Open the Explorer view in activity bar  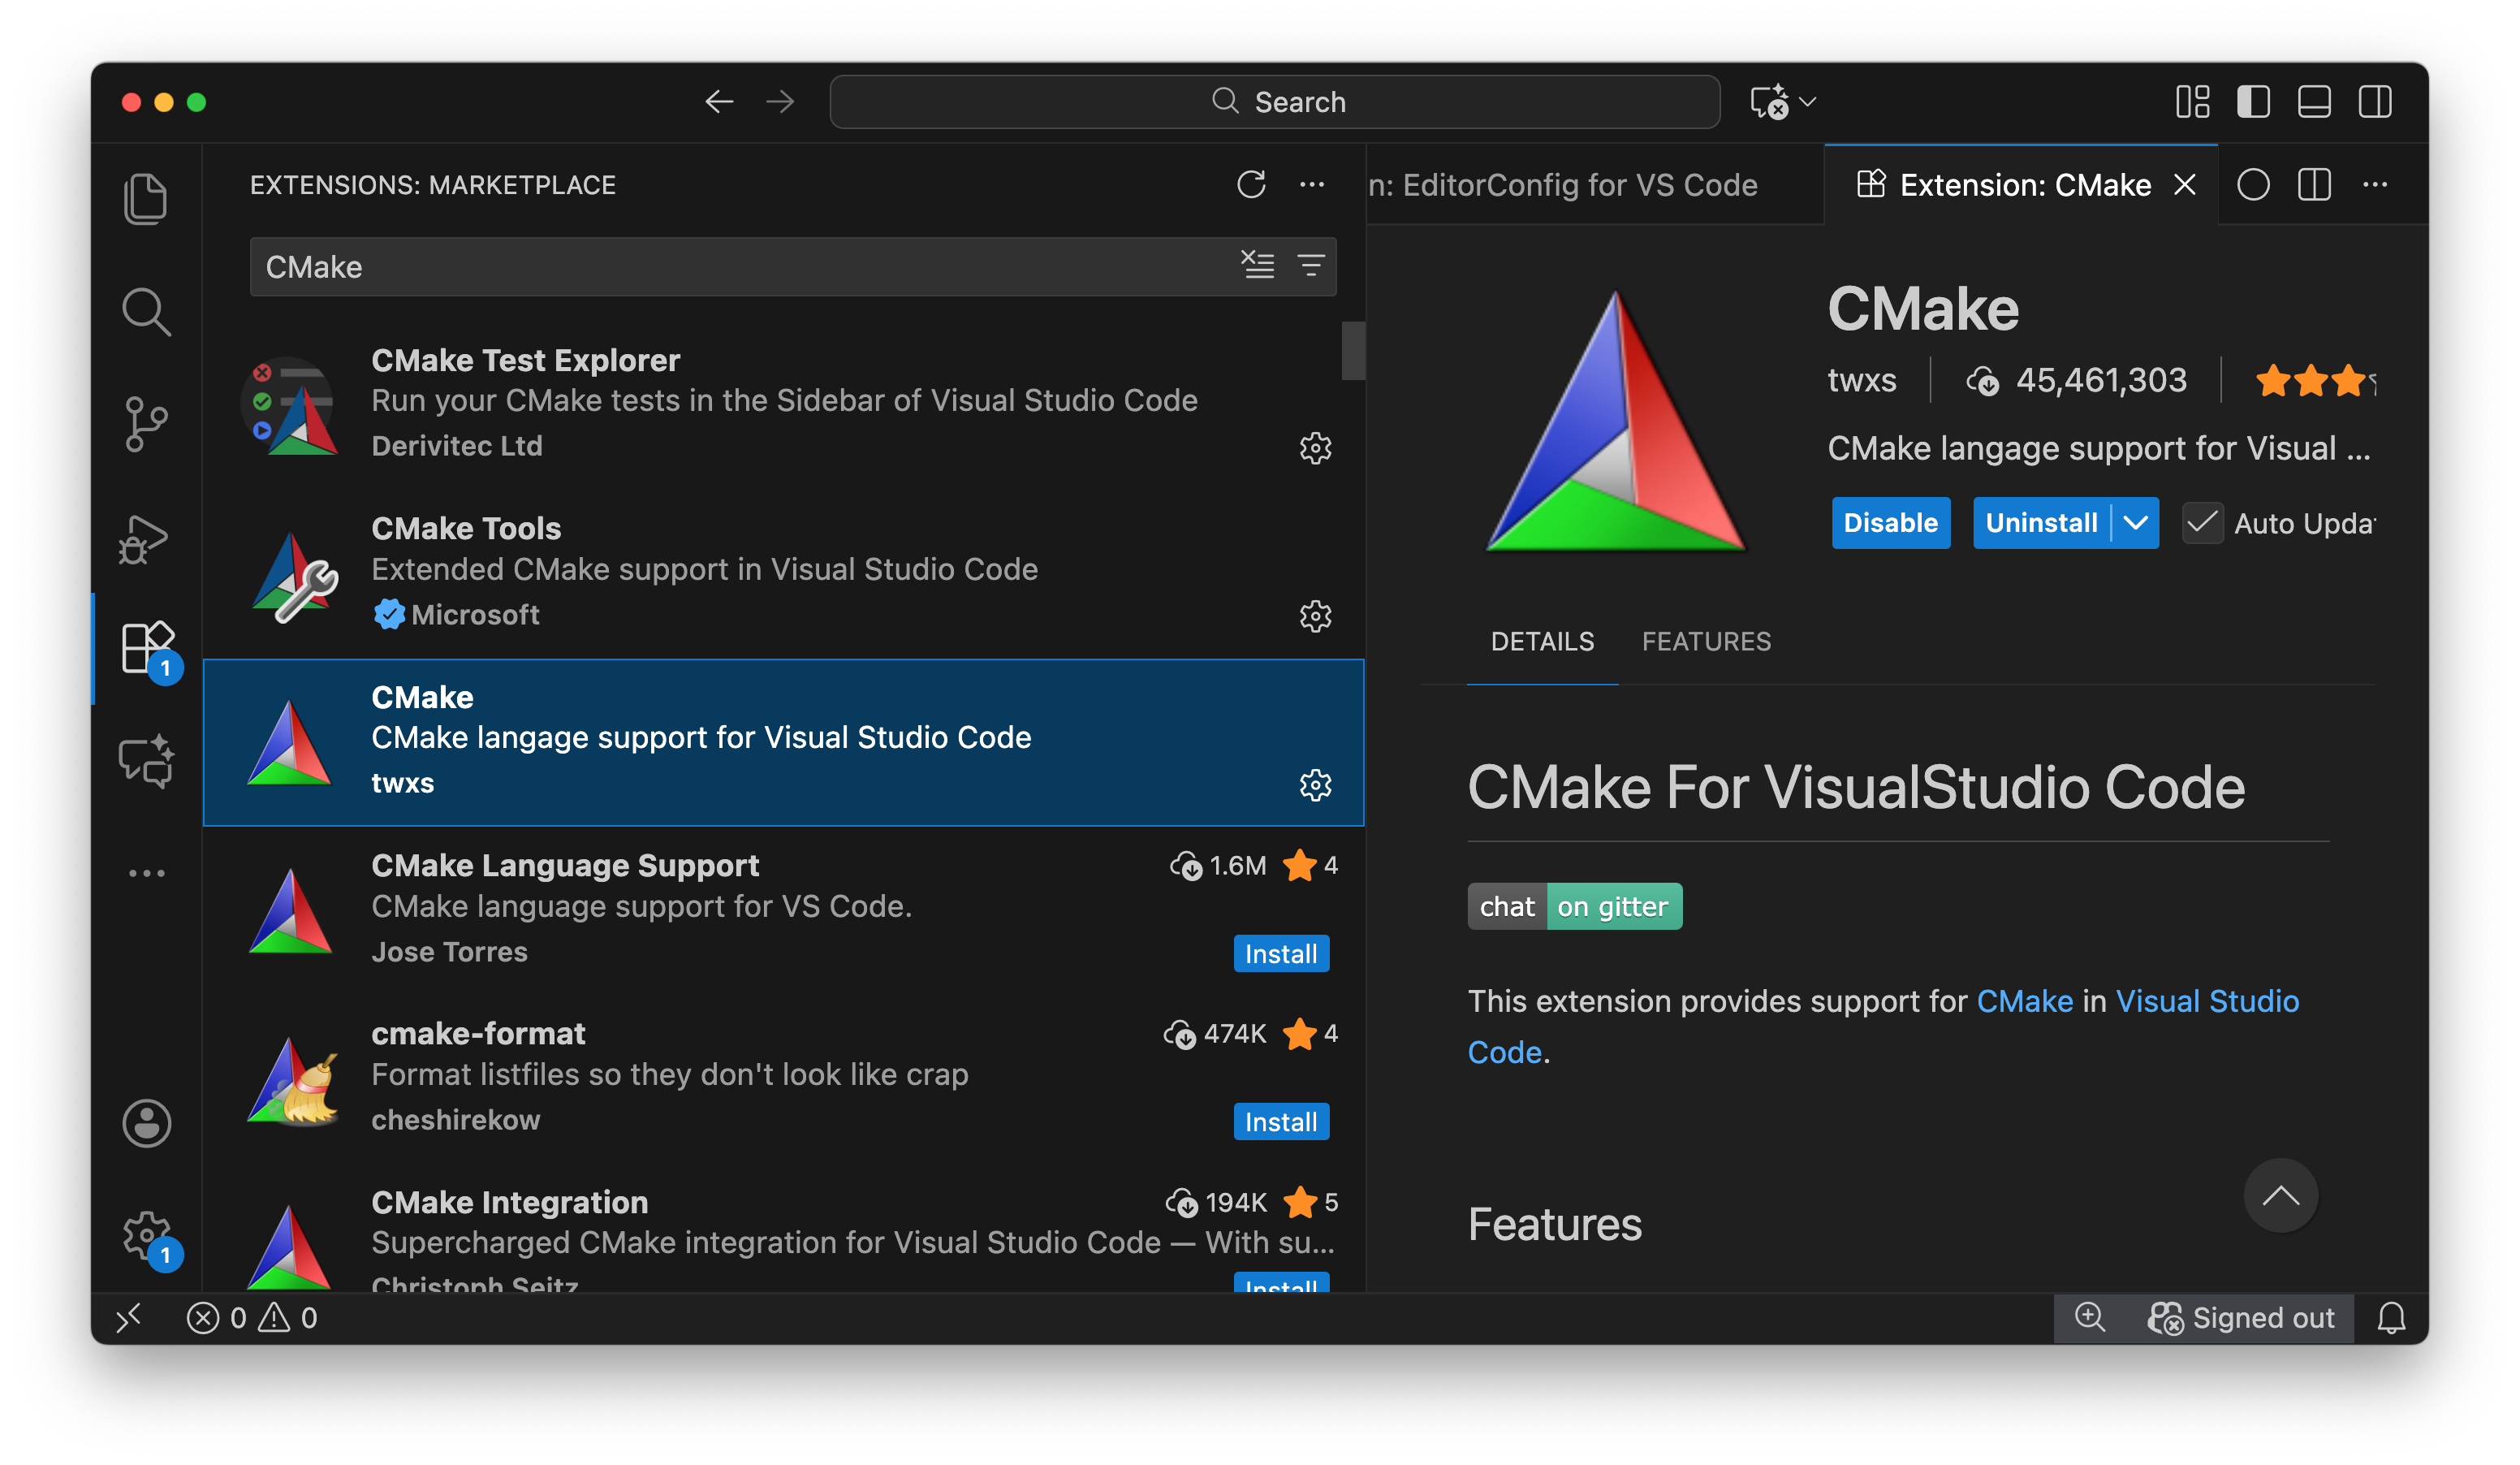coord(146,198)
